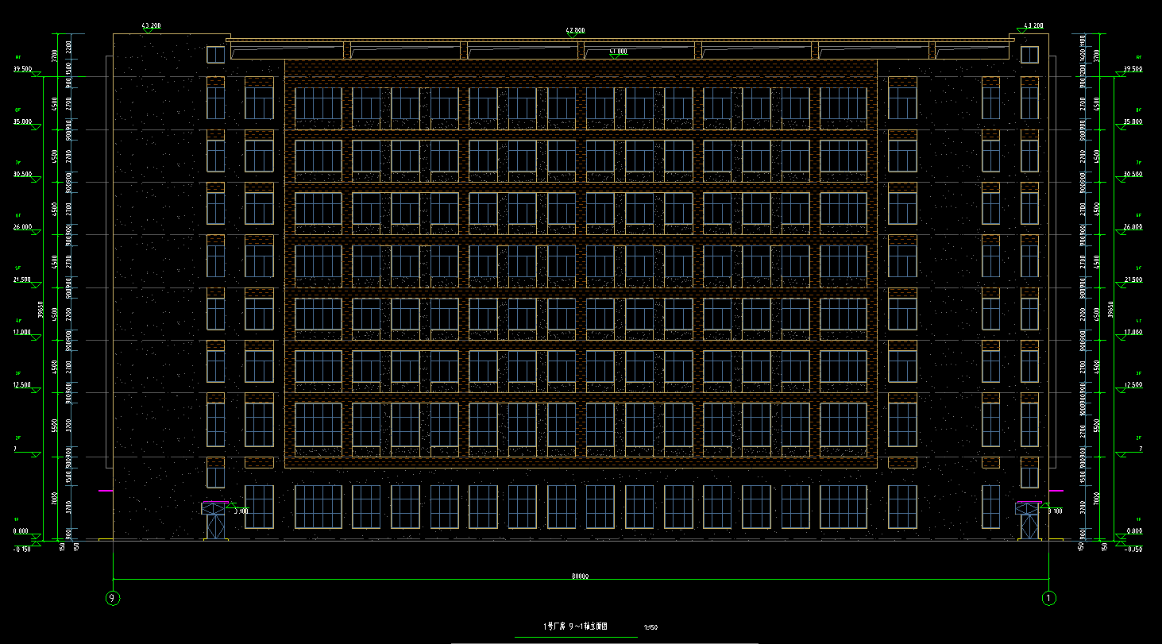The image size is (1162, 644).
Task: Click the left 0.000 ground level marker
Action: pos(21,531)
